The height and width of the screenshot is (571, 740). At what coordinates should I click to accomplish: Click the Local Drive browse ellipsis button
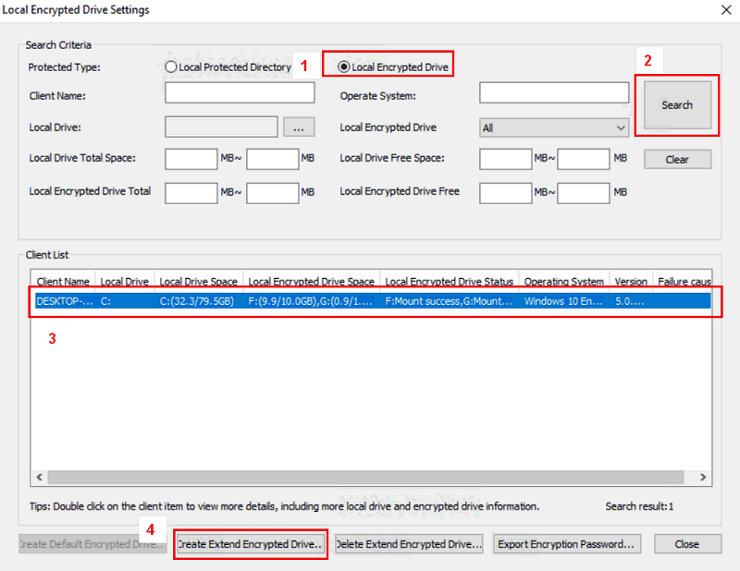click(299, 128)
